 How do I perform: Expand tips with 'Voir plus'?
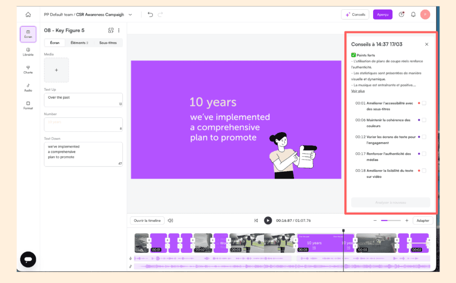coord(358,91)
